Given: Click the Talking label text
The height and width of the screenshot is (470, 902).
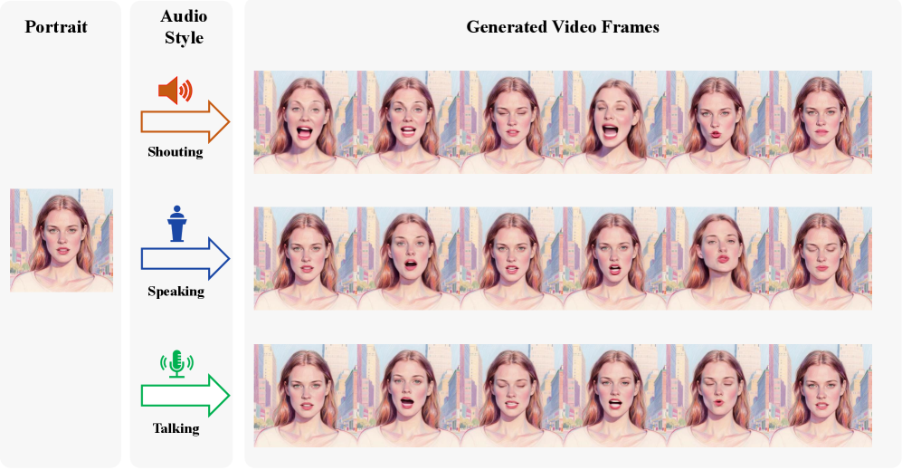Looking at the screenshot, I should click(x=176, y=428).
